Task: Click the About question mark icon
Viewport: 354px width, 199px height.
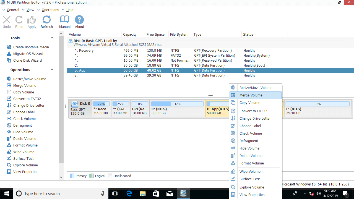Action: click(79, 20)
